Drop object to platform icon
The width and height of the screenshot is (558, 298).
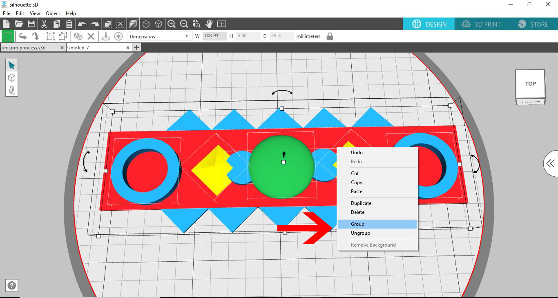pos(106,36)
